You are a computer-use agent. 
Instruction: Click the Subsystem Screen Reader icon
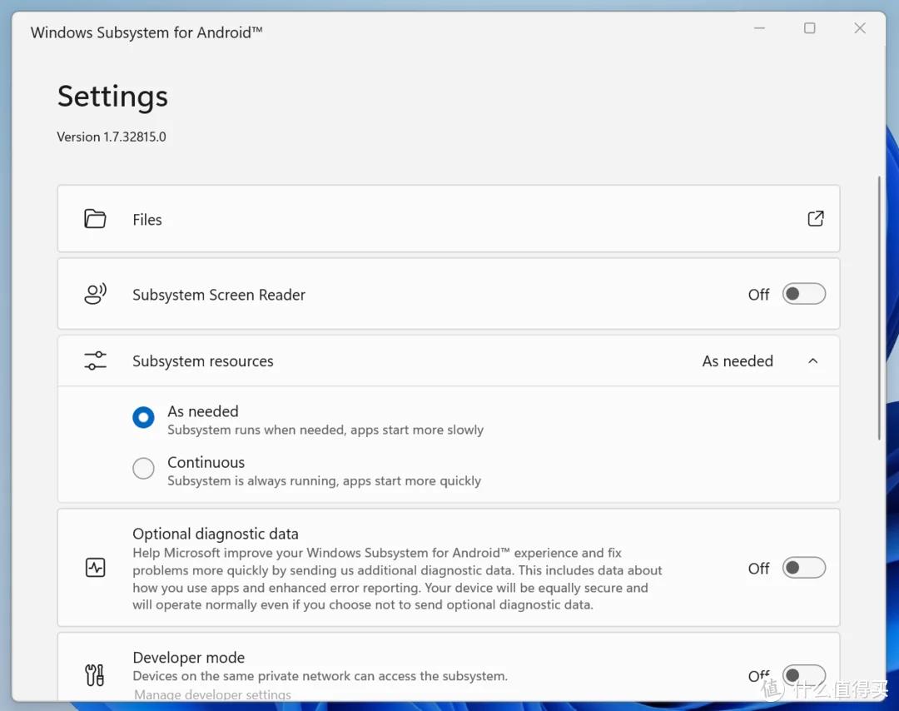click(x=95, y=294)
